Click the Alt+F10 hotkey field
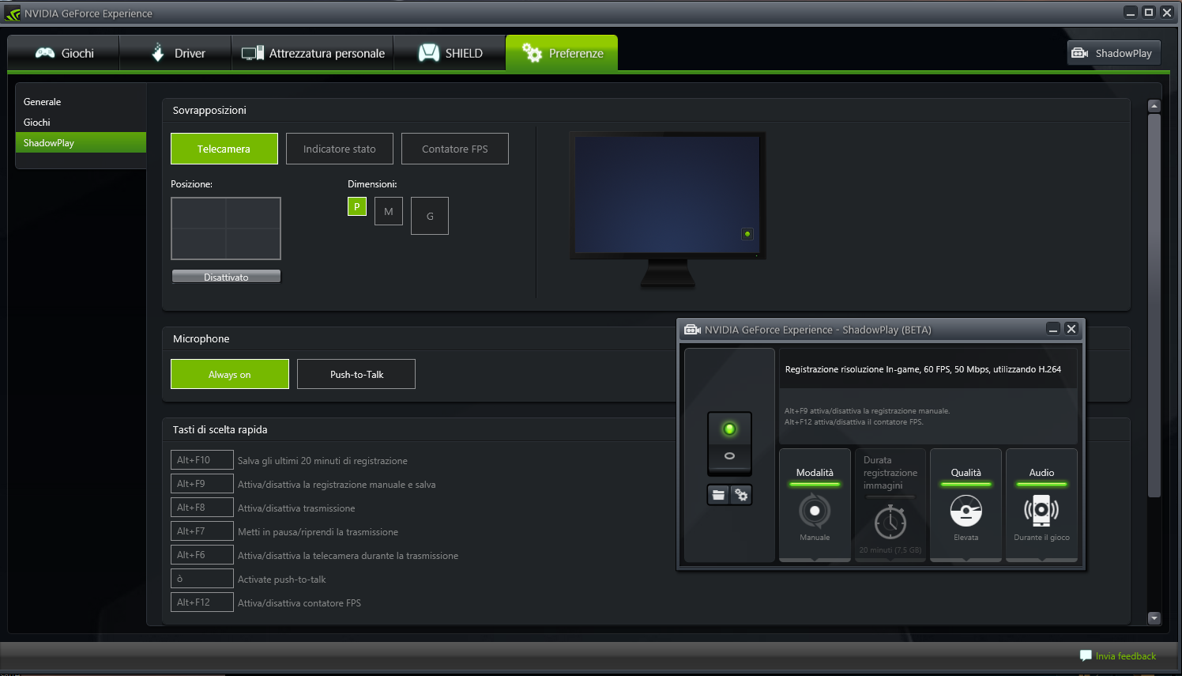1182x676 pixels. tap(202, 460)
